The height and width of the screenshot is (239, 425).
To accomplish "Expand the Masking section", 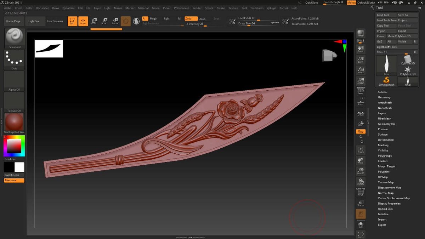I will point(383,145).
